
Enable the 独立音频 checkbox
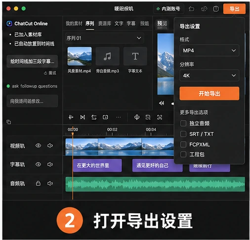click(x=183, y=123)
